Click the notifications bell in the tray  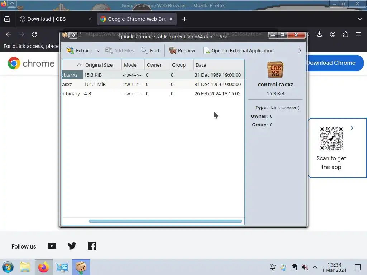pos(273,267)
